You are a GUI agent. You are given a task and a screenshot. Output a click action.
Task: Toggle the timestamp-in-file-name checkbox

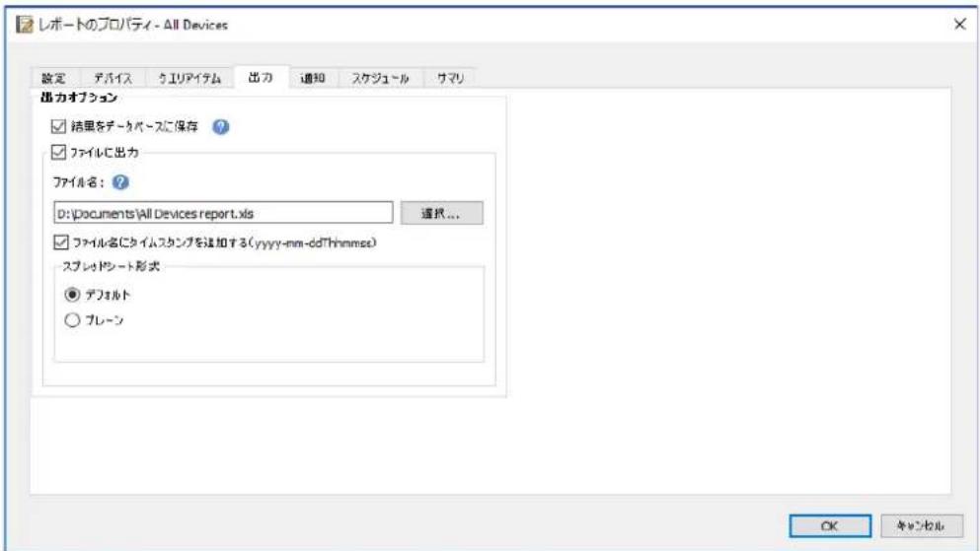click(x=60, y=242)
